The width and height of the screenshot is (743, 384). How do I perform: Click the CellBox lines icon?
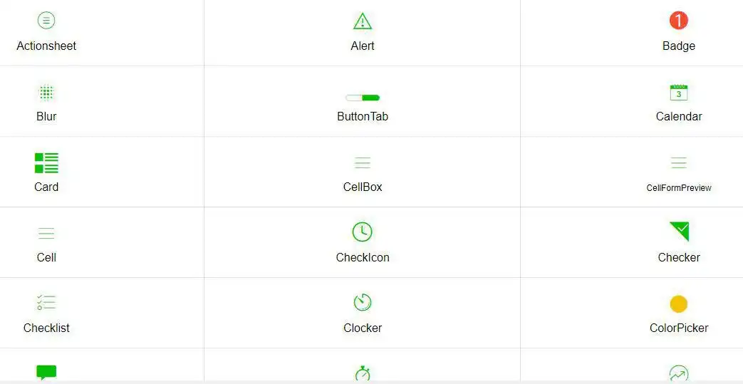pos(363,163)
